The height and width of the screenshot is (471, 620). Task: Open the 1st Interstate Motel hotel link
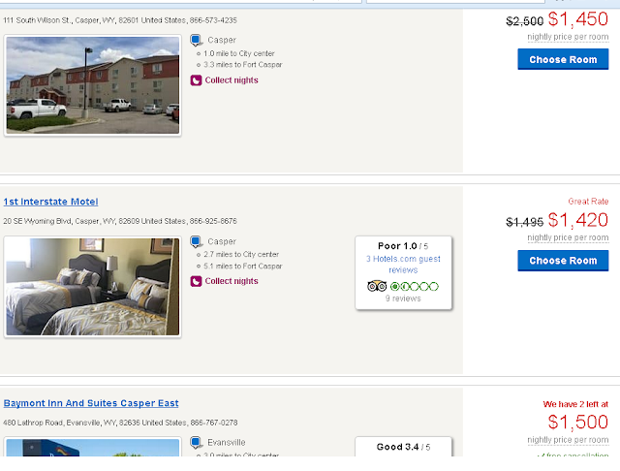50,202
